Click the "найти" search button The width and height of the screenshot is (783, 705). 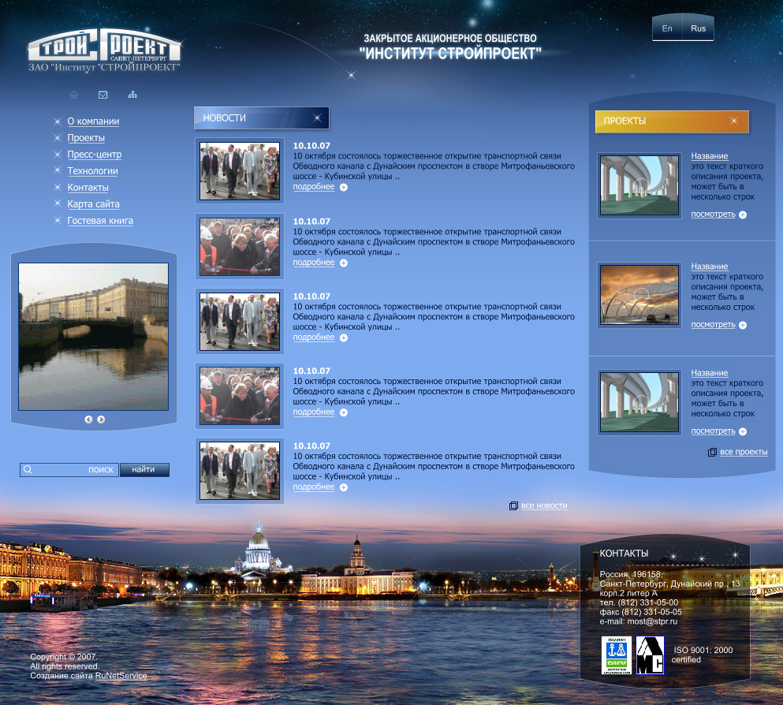click(144, 470)
